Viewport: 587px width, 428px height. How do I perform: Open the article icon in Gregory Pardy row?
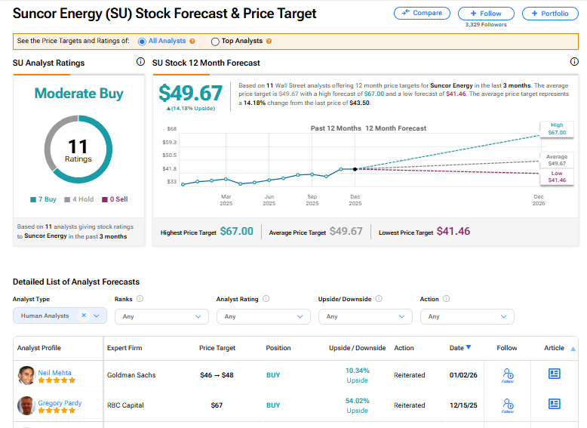click(x=554, y=405)
